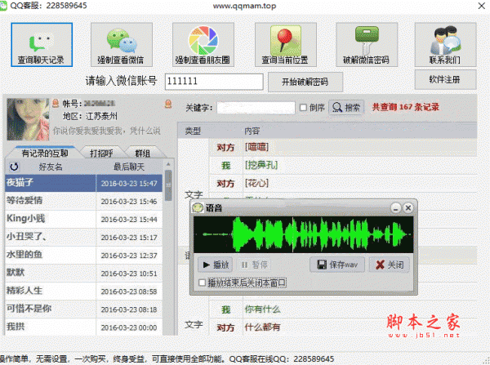
Task: Open the 联系我们 contact icon
Action: [445, 44]
